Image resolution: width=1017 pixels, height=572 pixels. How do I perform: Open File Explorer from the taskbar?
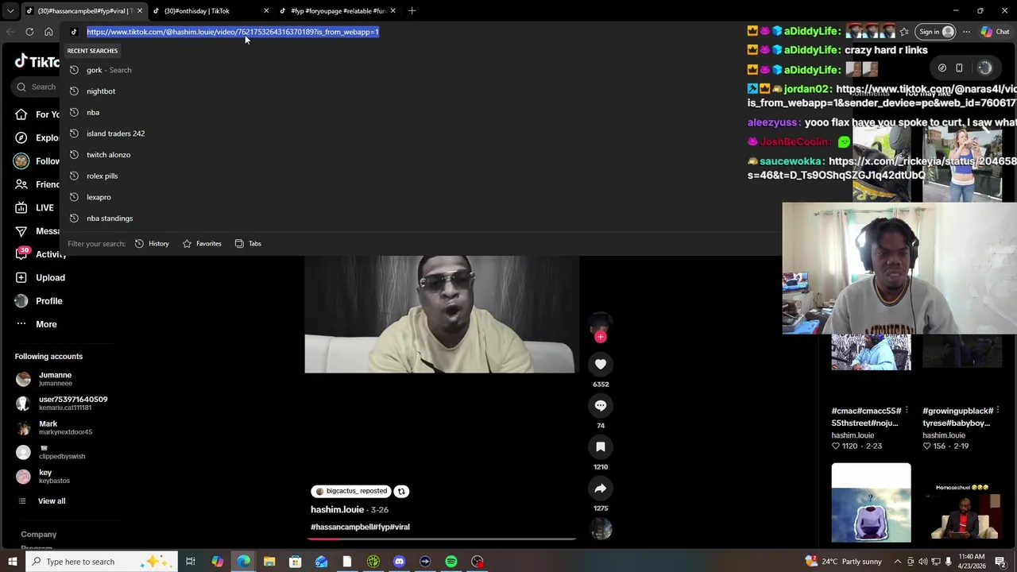tap(269, 562)
